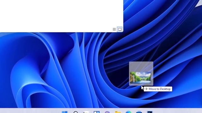Viewport: 202px width, 113px height.
Task: Switch File Explorer to large thumbnails view
Action: [120, 30]
